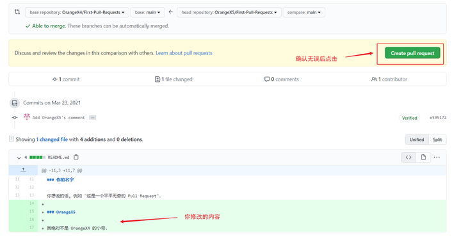Click the README.md file name
Viewport: 461px width, 242px height.
click(58, 157)
